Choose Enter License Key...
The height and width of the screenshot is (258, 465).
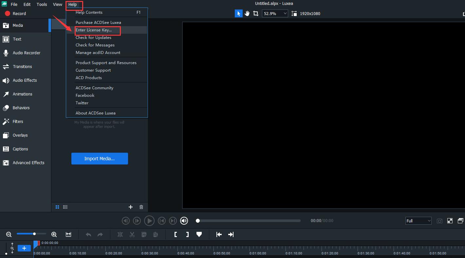tap(107, 30)
